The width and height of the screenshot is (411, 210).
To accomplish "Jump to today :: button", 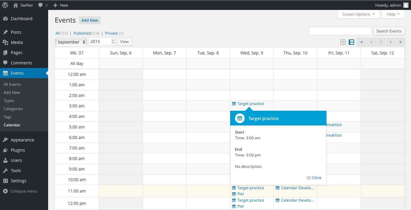I will tap(381, 42).
